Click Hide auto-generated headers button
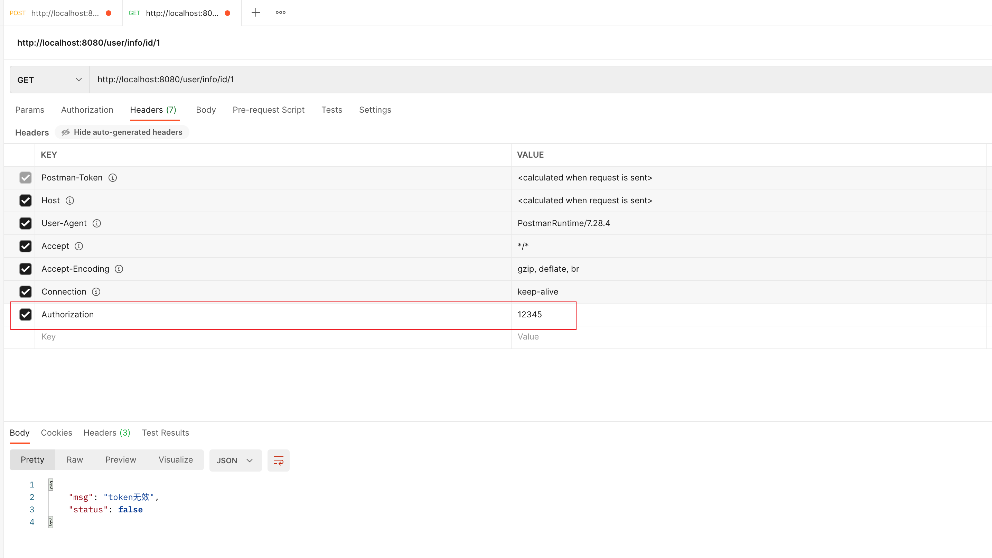 click(x=122, y=132)
